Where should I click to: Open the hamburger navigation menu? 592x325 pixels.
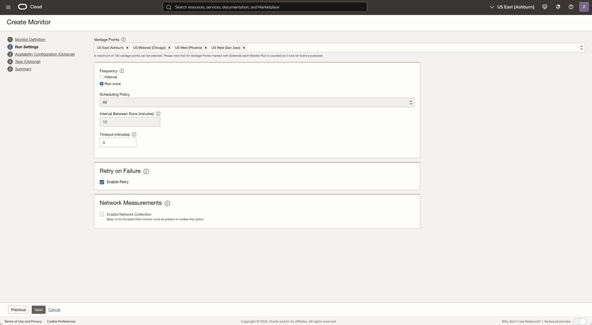(8, 7)
